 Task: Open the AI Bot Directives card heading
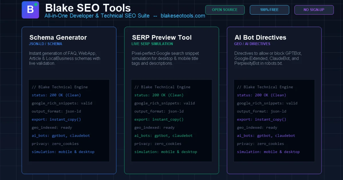(x=260, y=37)
